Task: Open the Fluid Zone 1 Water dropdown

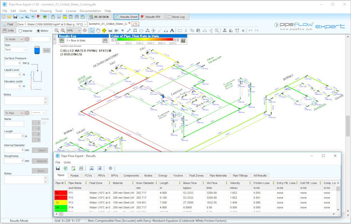Action: click(x=52, y=24)
